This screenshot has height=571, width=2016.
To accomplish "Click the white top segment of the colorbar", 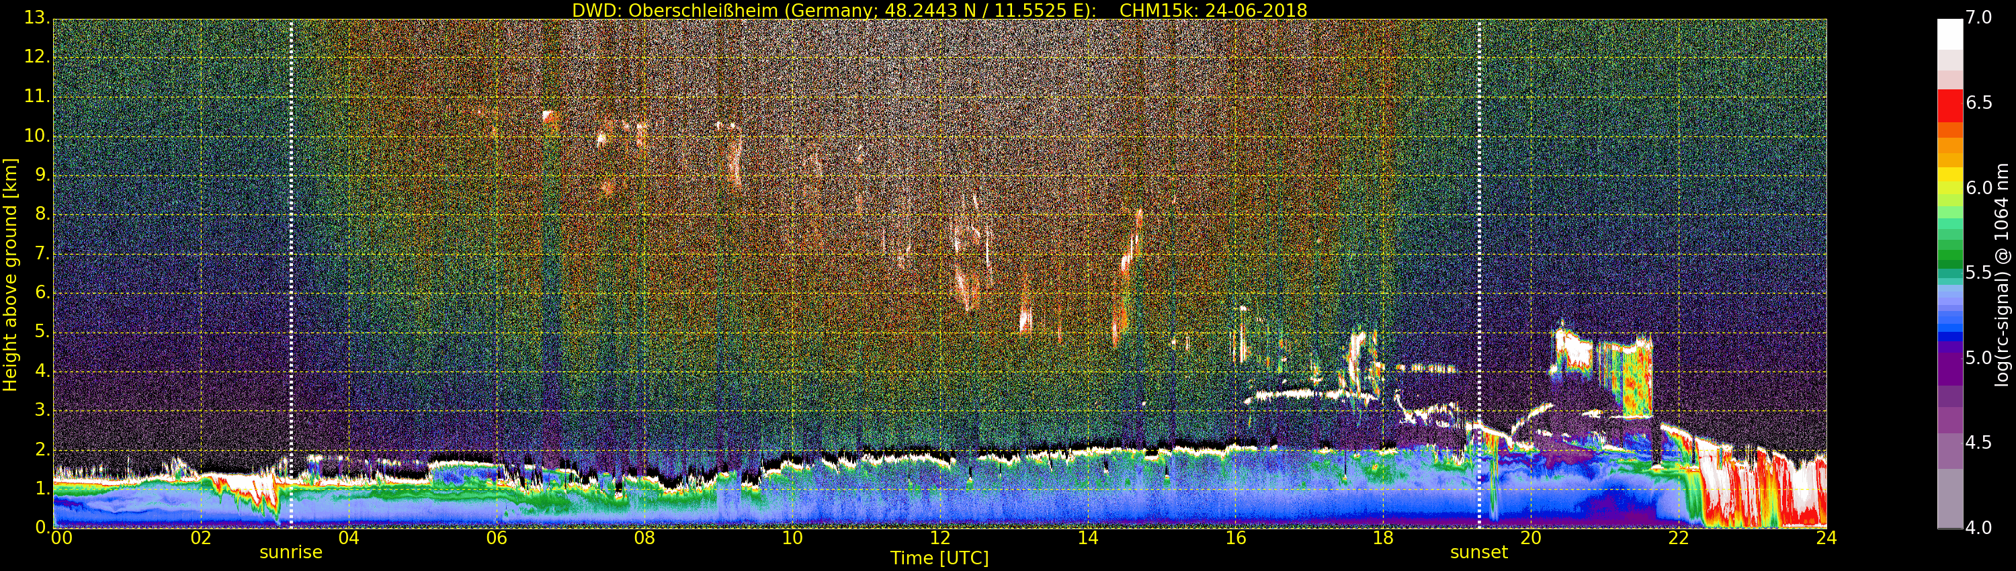I will click(x=1949, y=34).
